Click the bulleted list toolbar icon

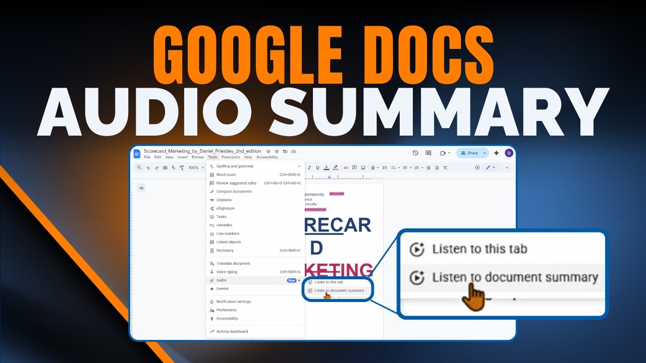pyautogui.click(x=405, y=167)
